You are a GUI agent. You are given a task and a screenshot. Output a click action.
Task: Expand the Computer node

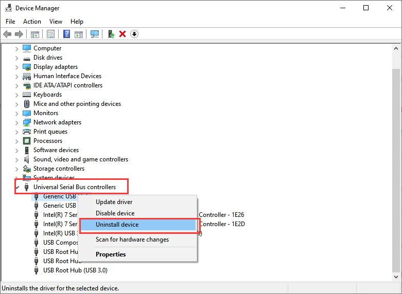click(x=16, y=49)
